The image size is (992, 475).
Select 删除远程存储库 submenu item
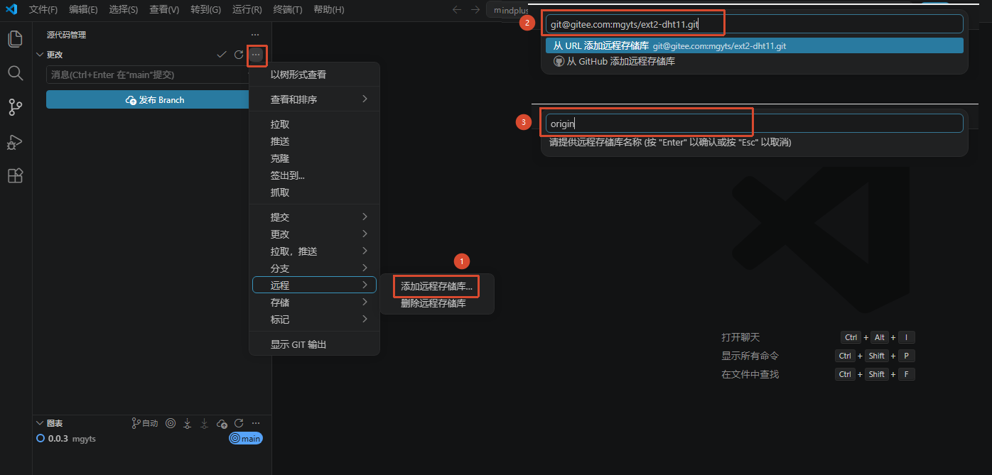click(436, 303)
